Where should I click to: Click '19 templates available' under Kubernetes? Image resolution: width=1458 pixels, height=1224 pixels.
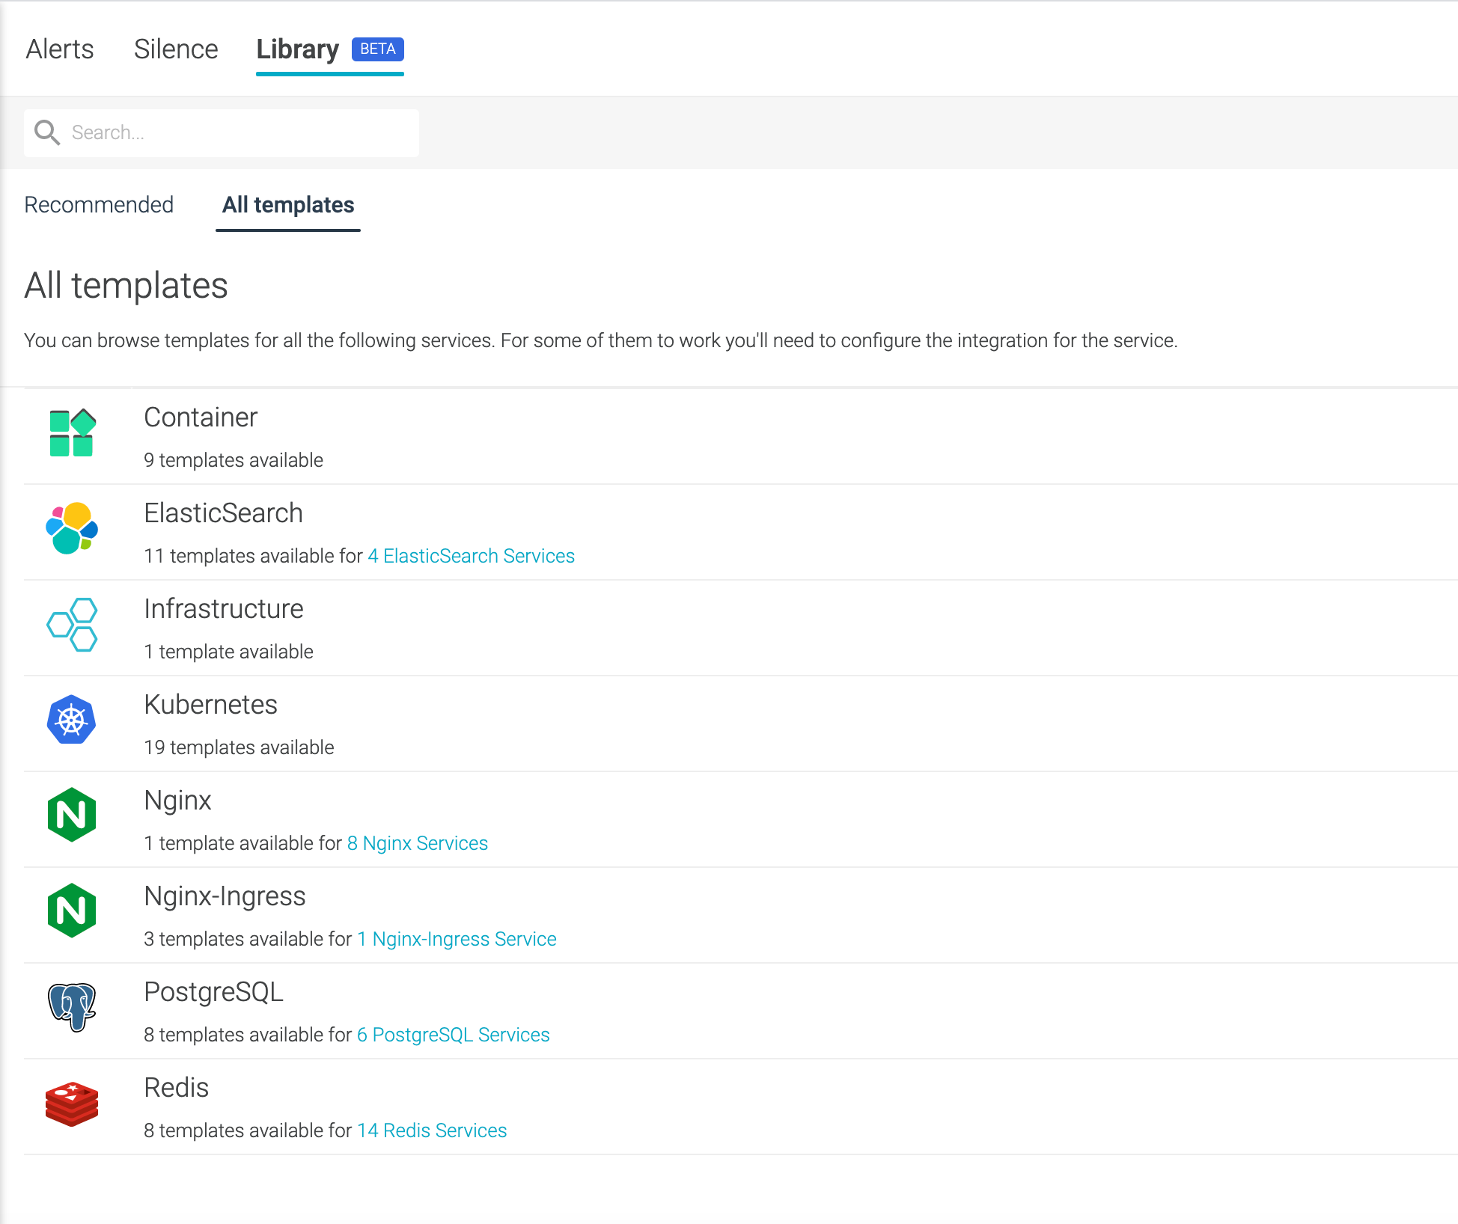tap(239, 747)
